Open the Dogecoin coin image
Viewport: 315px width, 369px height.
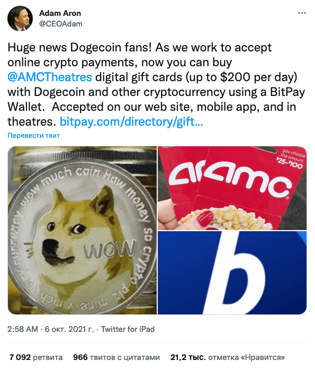point(82,230)
